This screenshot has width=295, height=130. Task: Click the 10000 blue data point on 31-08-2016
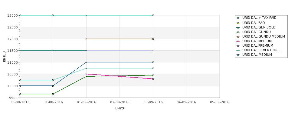(x=53, y=86)
